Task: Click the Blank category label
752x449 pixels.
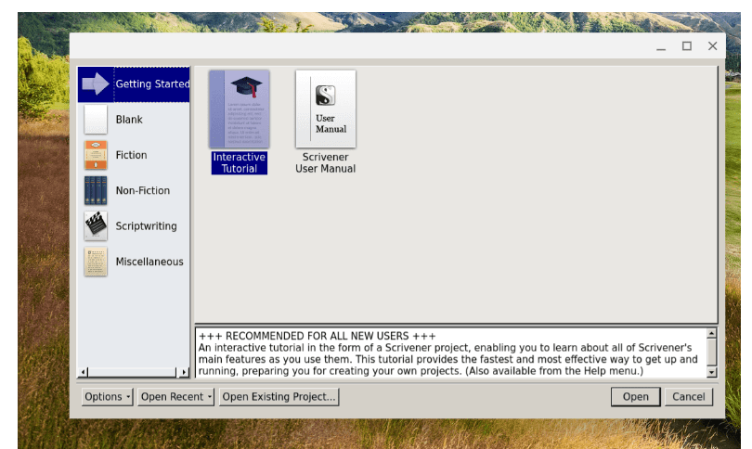Action: coord(129,120)
